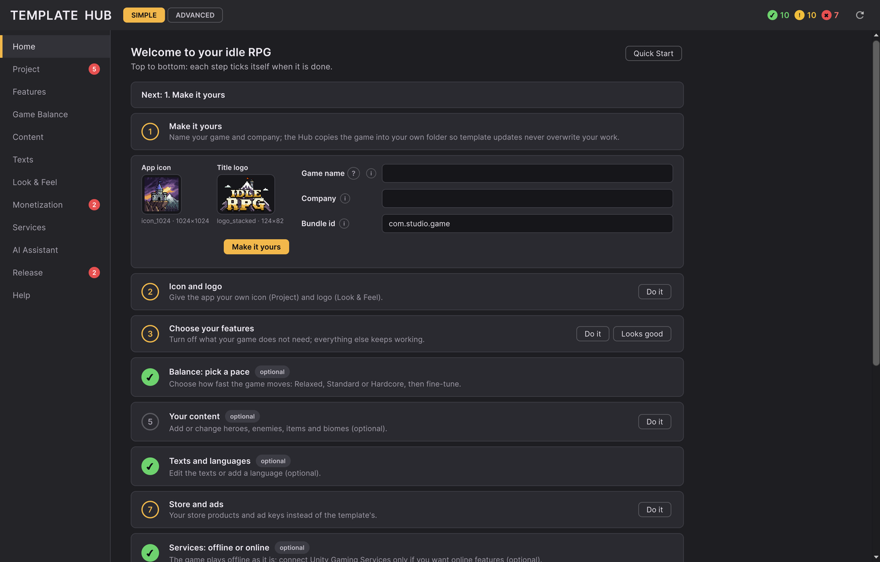Click Do it for Store and ads

[x=654, y=509]
